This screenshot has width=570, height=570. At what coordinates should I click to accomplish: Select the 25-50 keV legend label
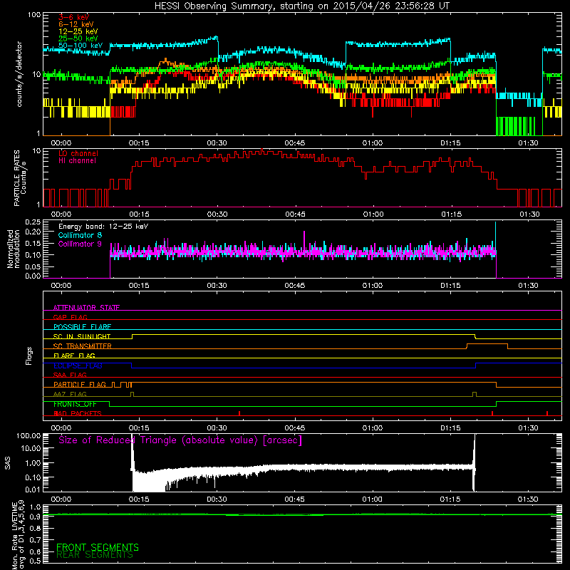coord(78,38)
